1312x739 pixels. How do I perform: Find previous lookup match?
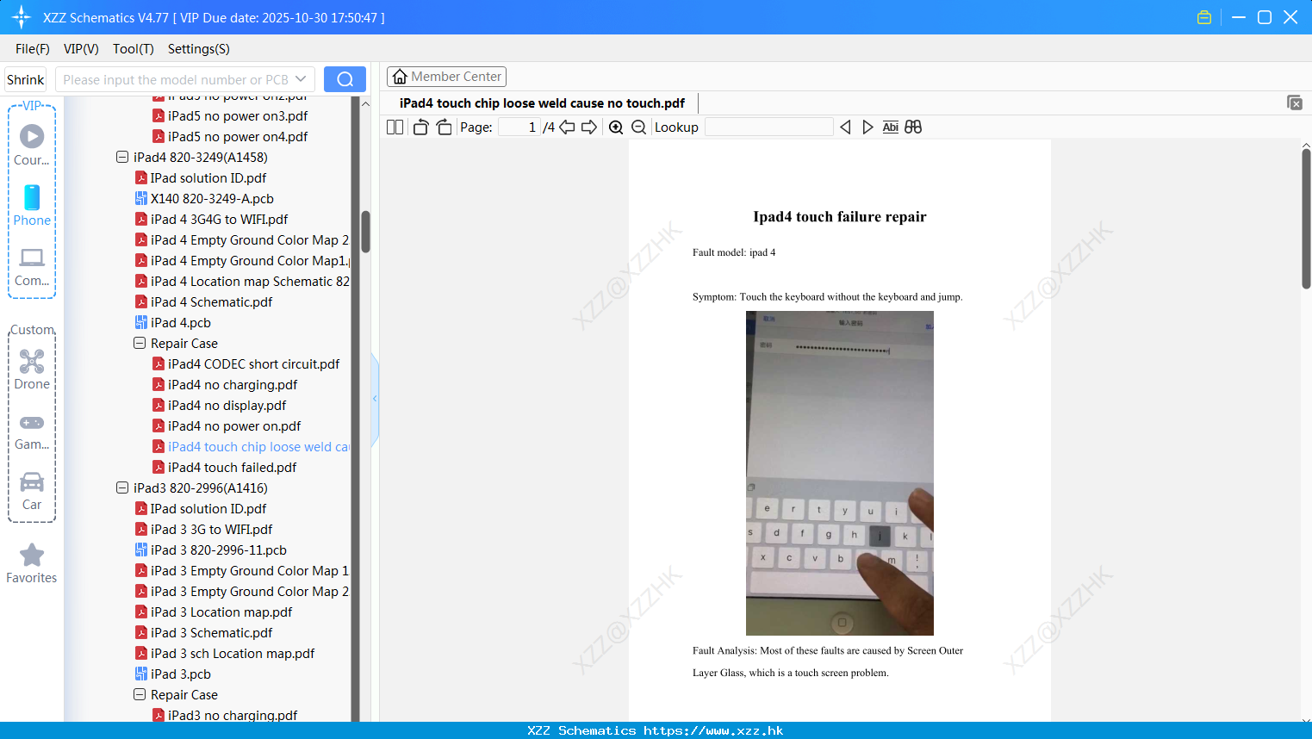(x=845, y=127)
